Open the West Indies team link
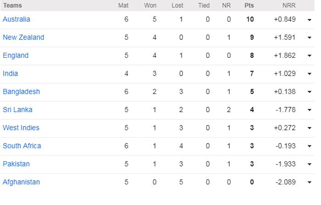The image size is (321, 205). (x=21, y=127)
